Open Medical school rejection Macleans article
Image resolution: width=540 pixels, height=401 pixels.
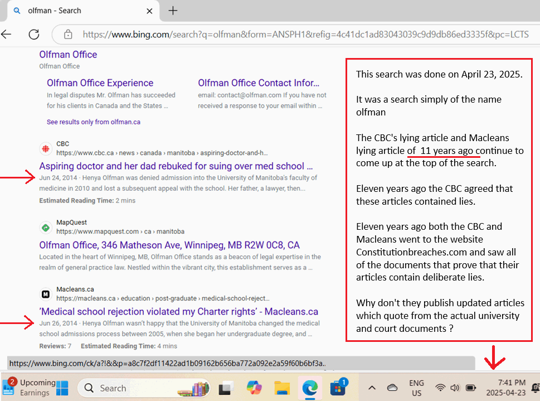click(179, 312)
